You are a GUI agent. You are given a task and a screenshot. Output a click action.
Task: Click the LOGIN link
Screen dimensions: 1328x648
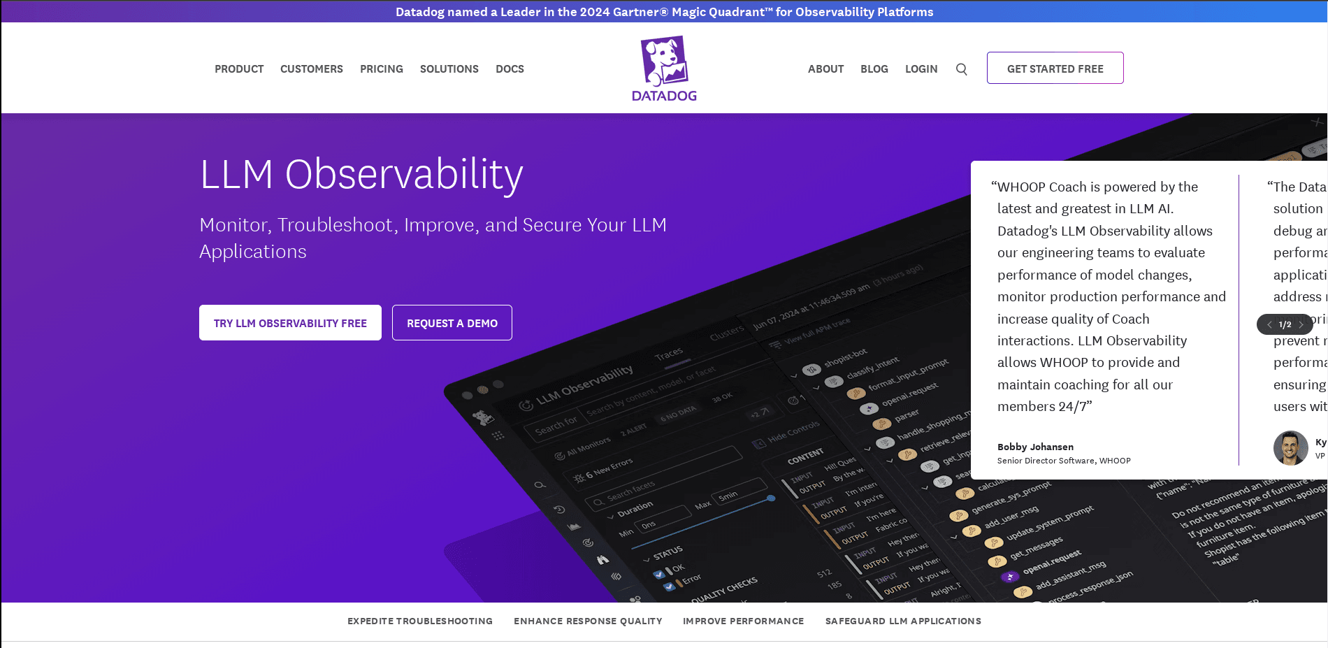(921, 69)
